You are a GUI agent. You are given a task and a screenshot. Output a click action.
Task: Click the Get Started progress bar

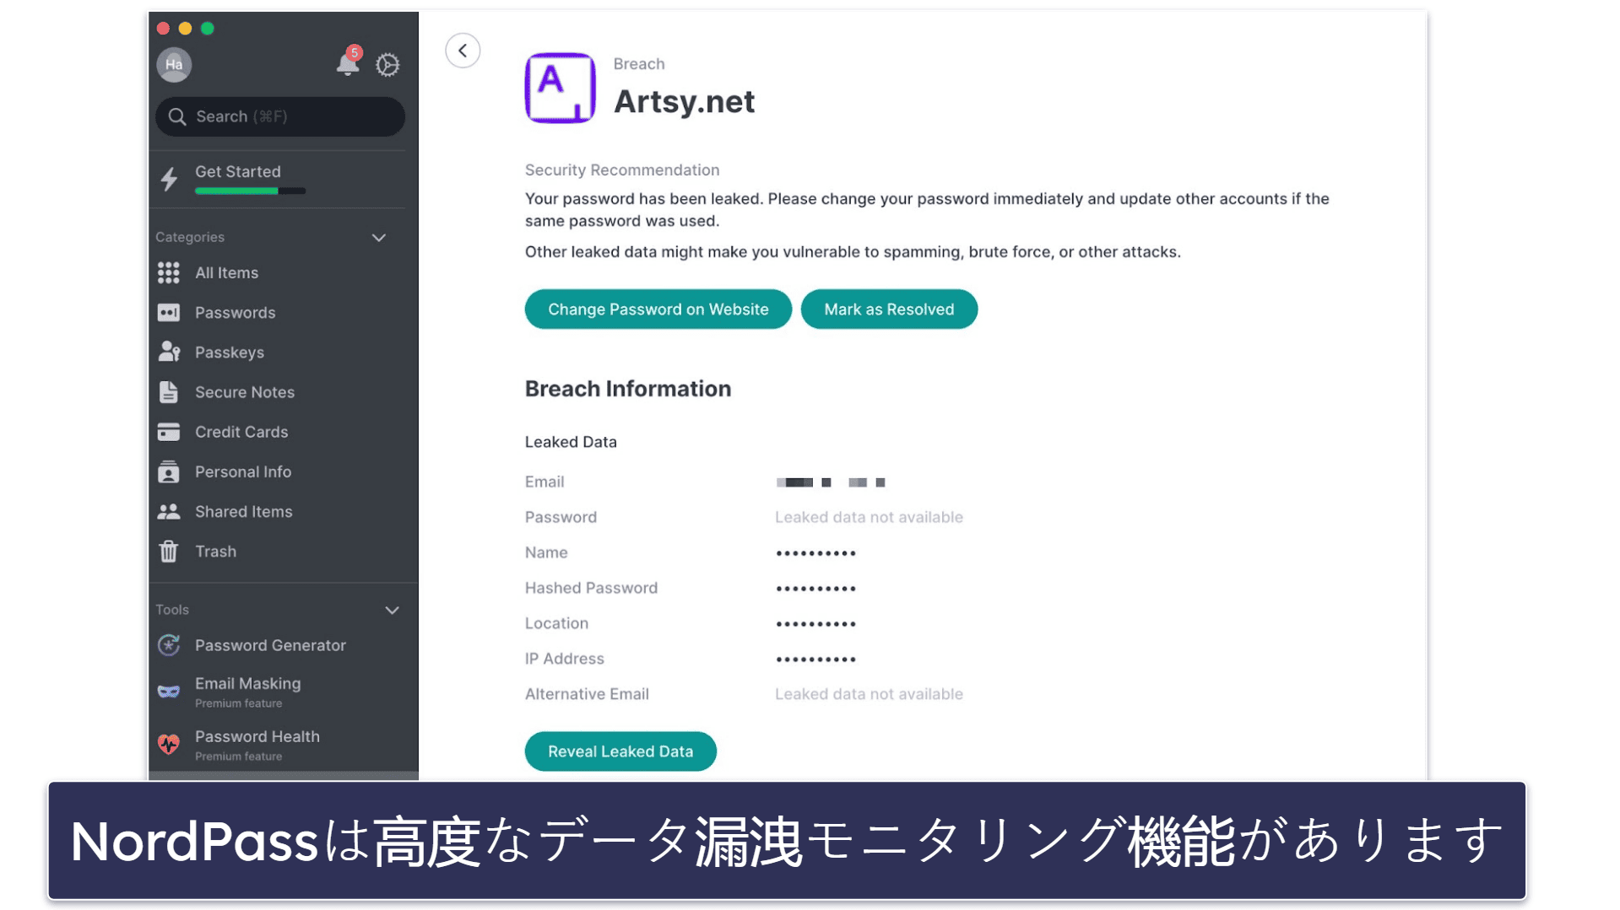[250, 191]
